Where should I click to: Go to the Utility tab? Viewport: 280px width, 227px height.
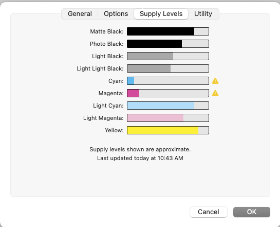click(x=203, y=14)
